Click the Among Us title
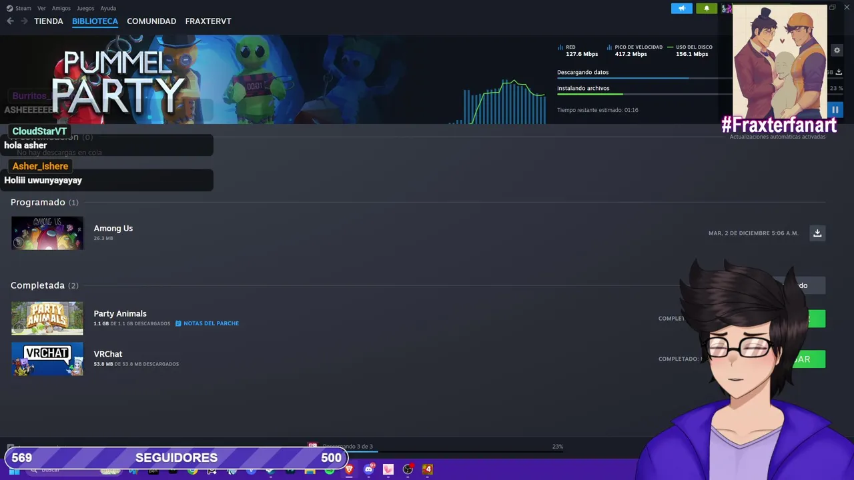The height and width of the screenshot is (480, 854). tap(113, 228)
